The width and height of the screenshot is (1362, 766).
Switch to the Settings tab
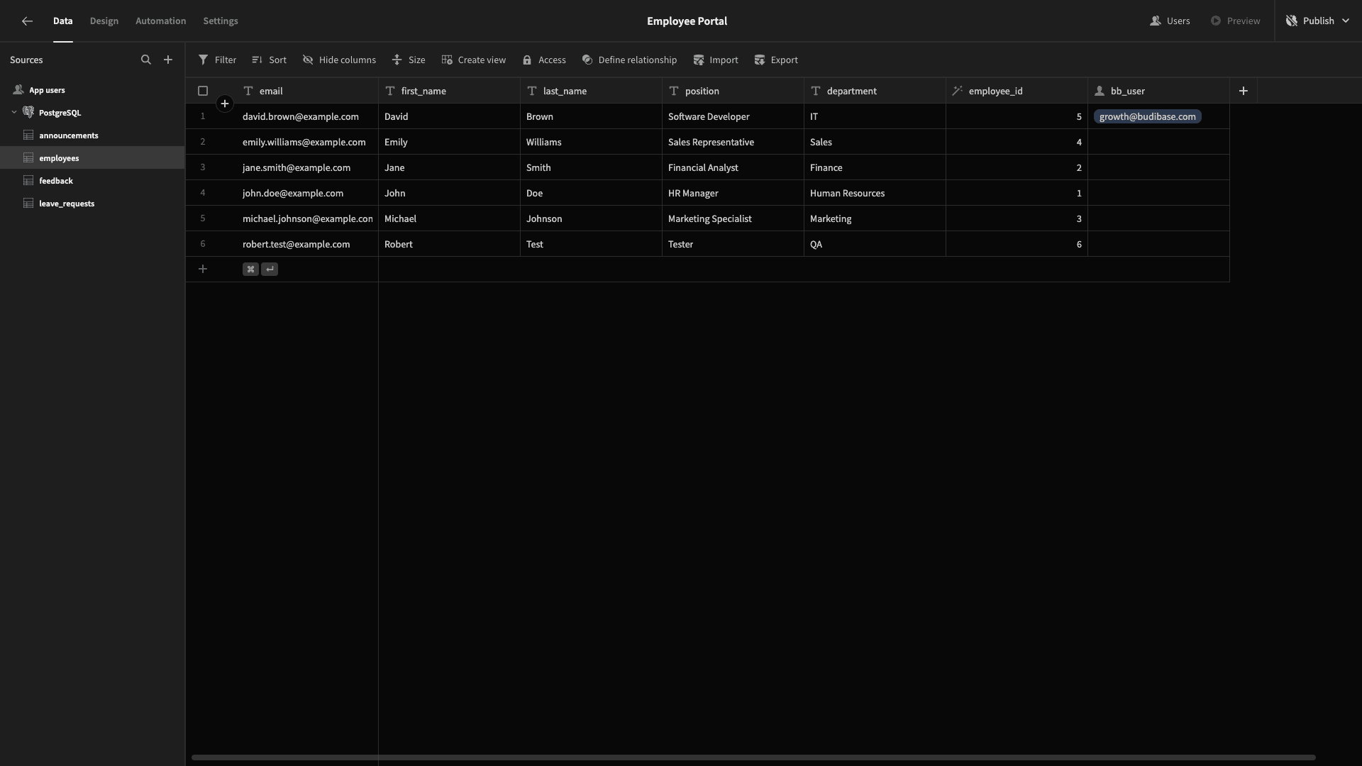[x=221, y=21]
